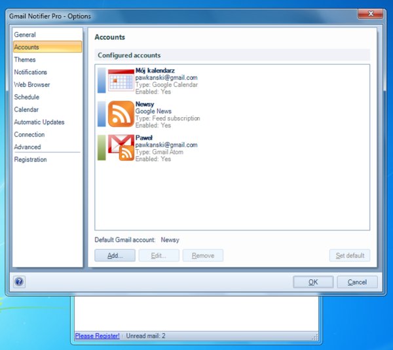This screenshot has width=393, height=350.
Task: Follow the Please Register! link
Action: pyautogui.click(x=97, y=336)
